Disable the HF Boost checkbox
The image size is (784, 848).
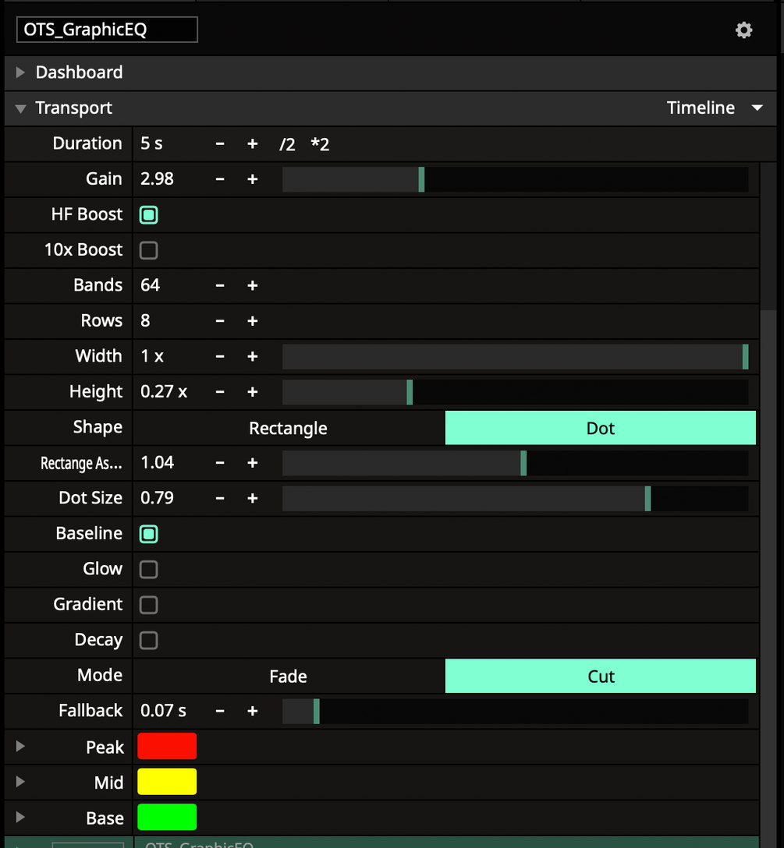coord(148,214)
